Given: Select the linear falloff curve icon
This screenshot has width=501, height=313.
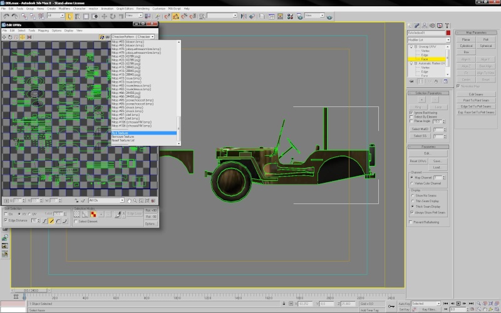Looking at the screenshot, I should tap(51, 221).
